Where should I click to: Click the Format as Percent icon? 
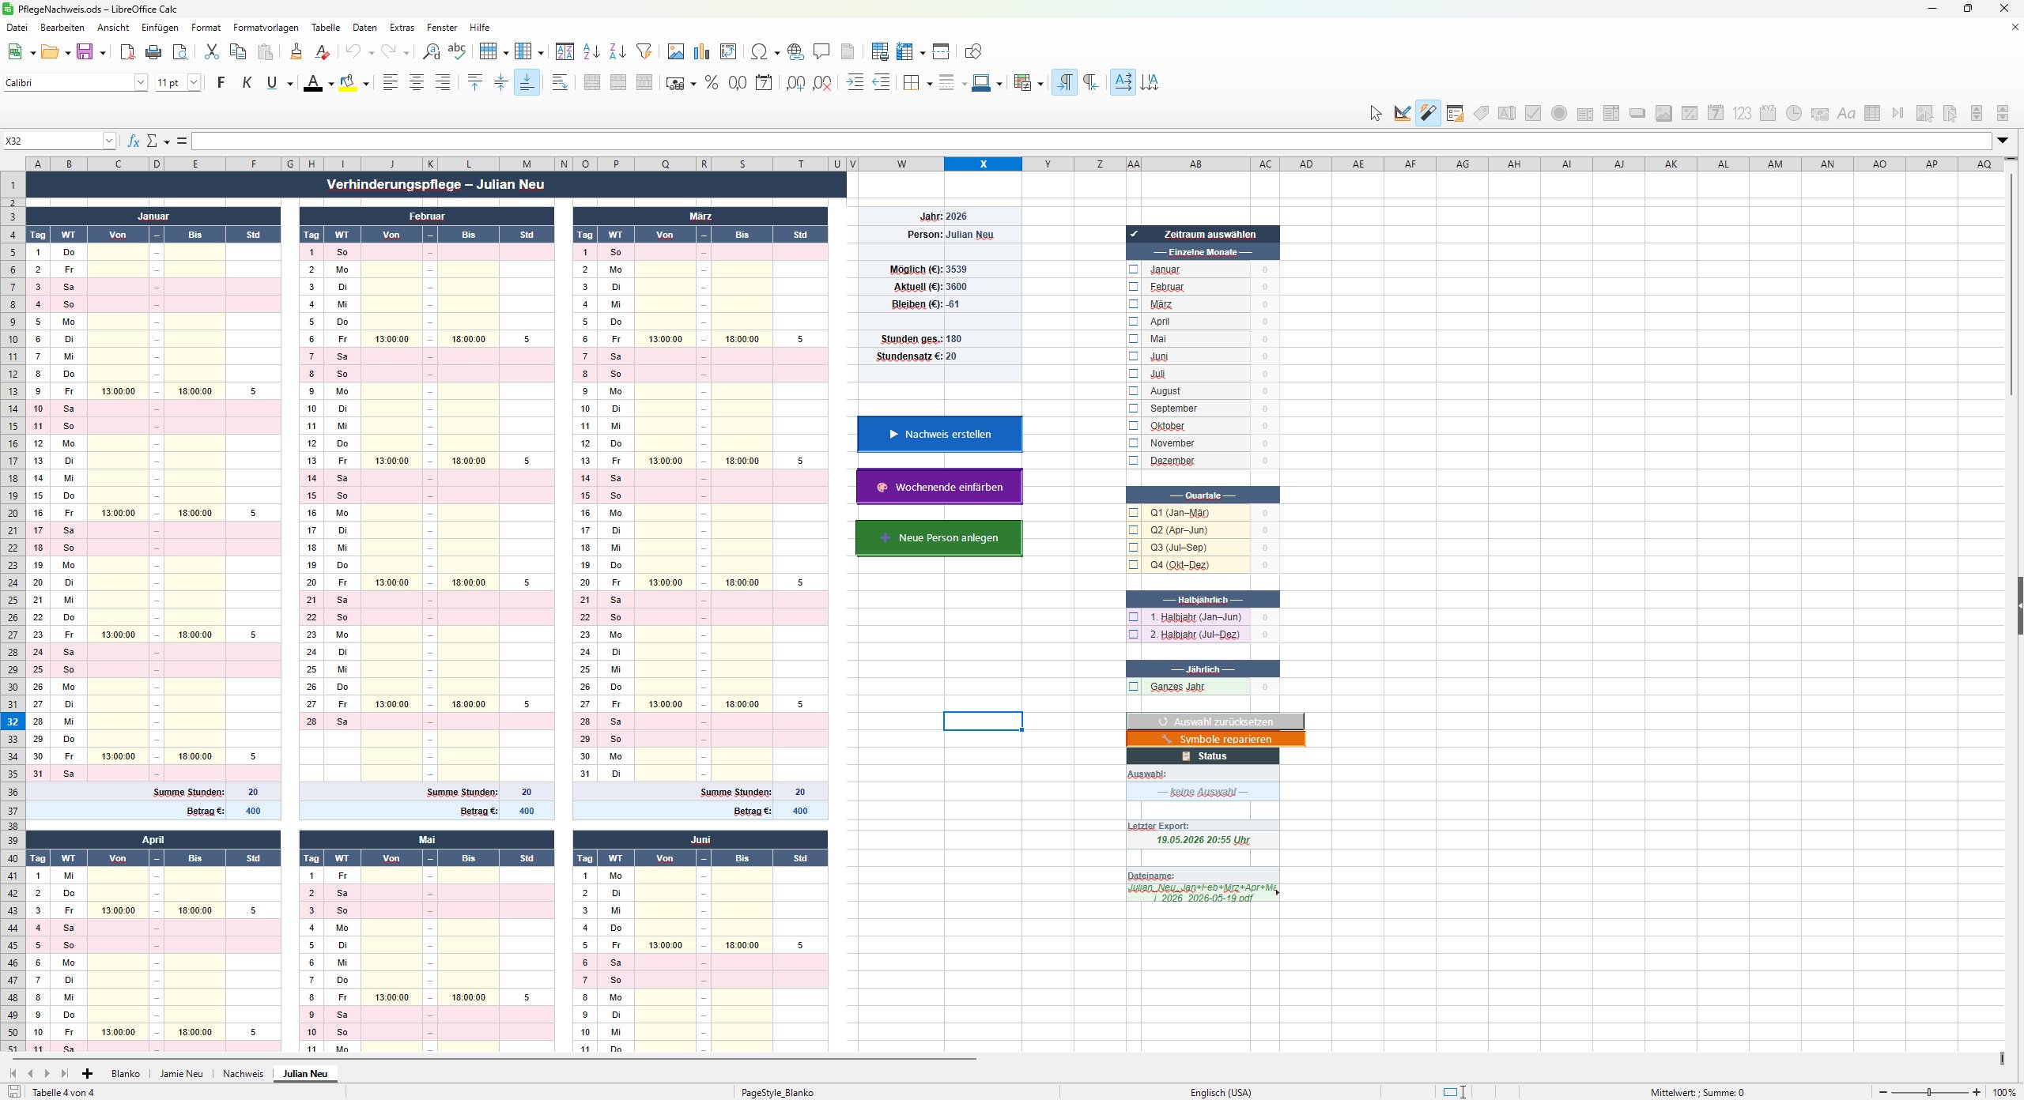(712, 83)
